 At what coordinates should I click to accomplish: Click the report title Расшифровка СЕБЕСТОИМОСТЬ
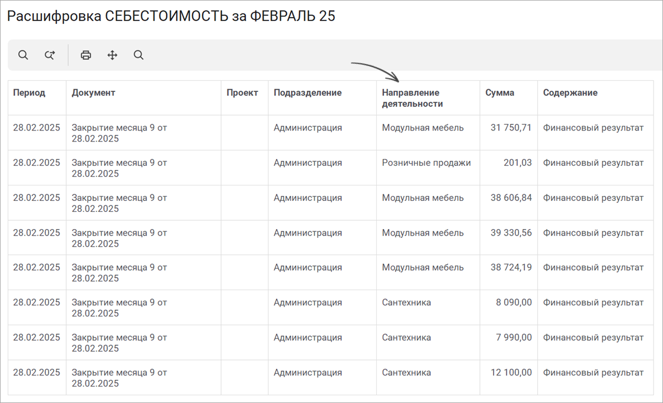(x=117, y=17)
